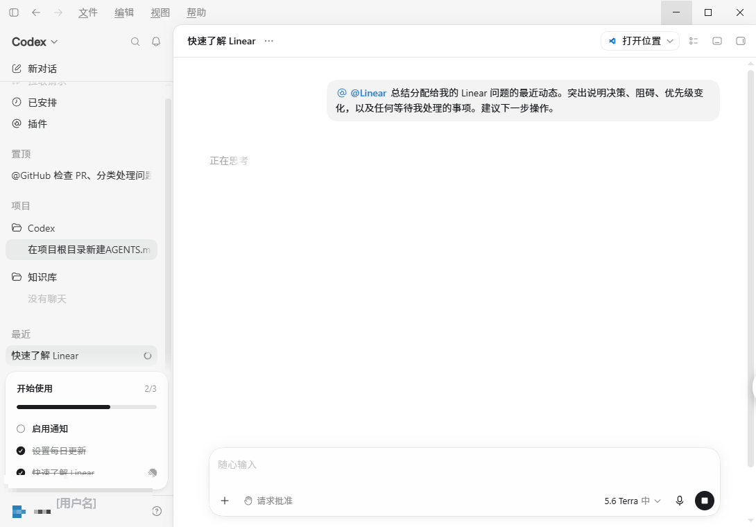
Task: Toggle the sidebar panel icon
Action: click(x=14, y=12)
